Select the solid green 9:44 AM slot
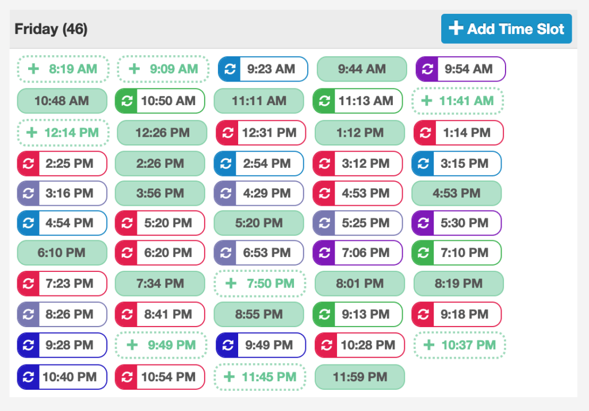Screen dimensions: 589x411 coord(361,69)
